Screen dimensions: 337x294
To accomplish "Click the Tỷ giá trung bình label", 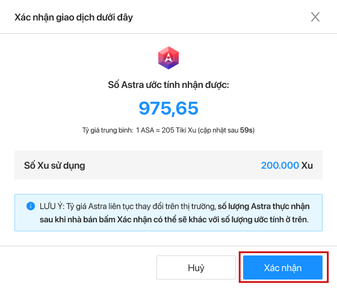I will point(108,130).
